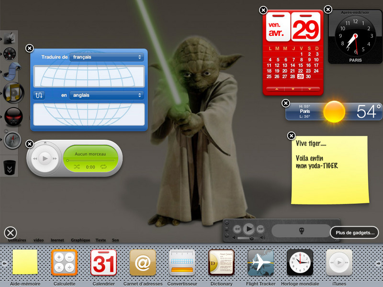Go to previous month in calendar widget
The width and height of the screenshot is (383, 287).
click(277, 89)
